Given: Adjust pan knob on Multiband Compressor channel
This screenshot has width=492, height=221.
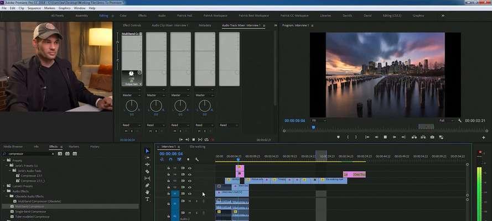Looking at the screenshot, I should pos(132,106).
